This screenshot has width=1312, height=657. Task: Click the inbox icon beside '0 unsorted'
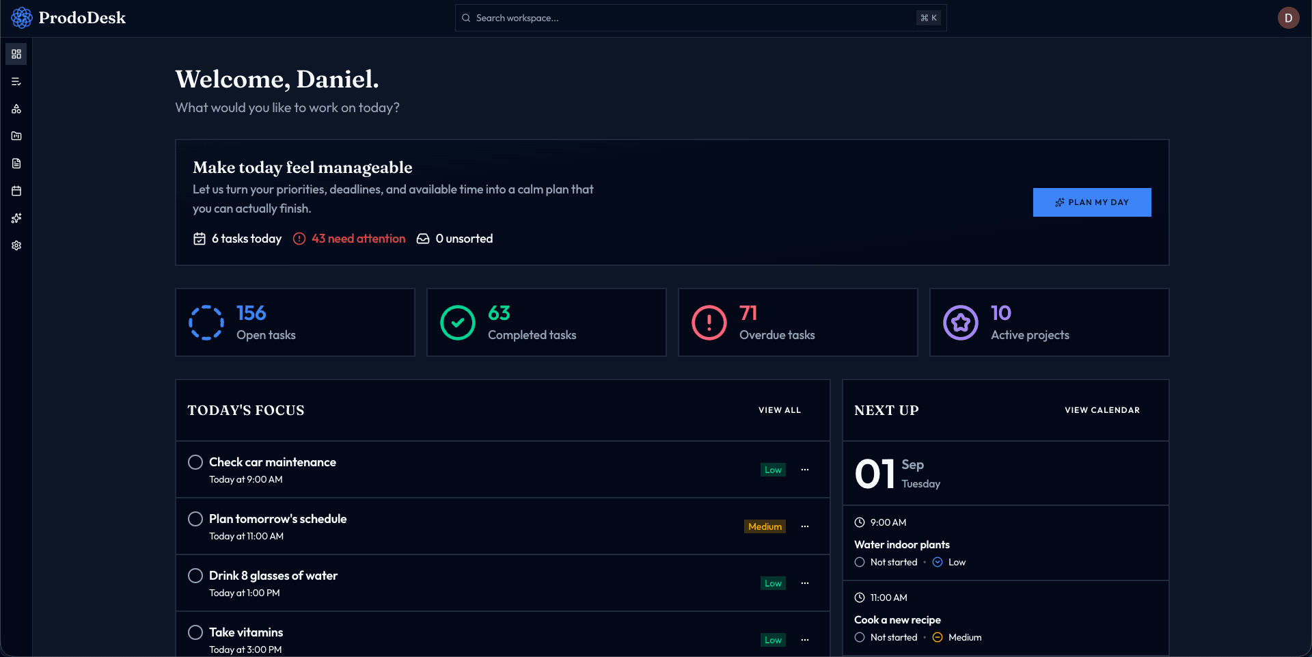(x=423, y=239)
